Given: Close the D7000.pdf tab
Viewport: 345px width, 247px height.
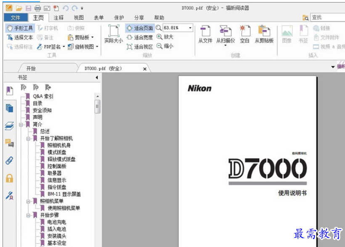Looking at the screenshot, I should (x=145, y=69).
